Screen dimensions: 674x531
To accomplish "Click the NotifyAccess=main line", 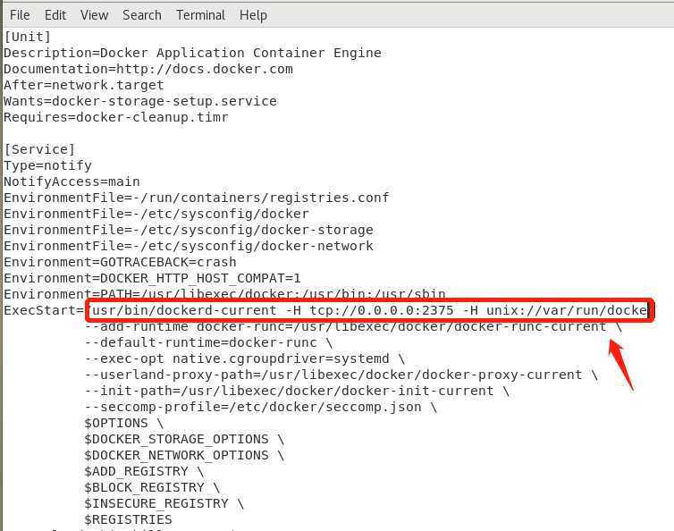I will click(72, 181).
